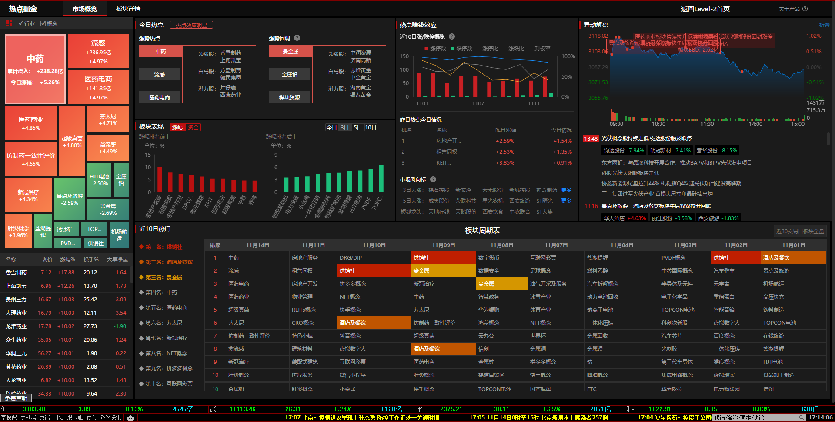Click the diamond marker for 第一名 供销社
This screenshot has width=835, height=422.
141,247
